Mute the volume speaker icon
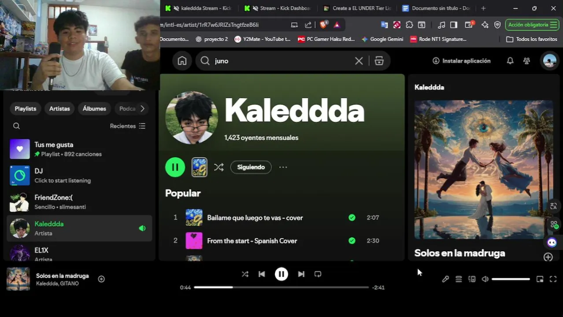 [485, 279]
